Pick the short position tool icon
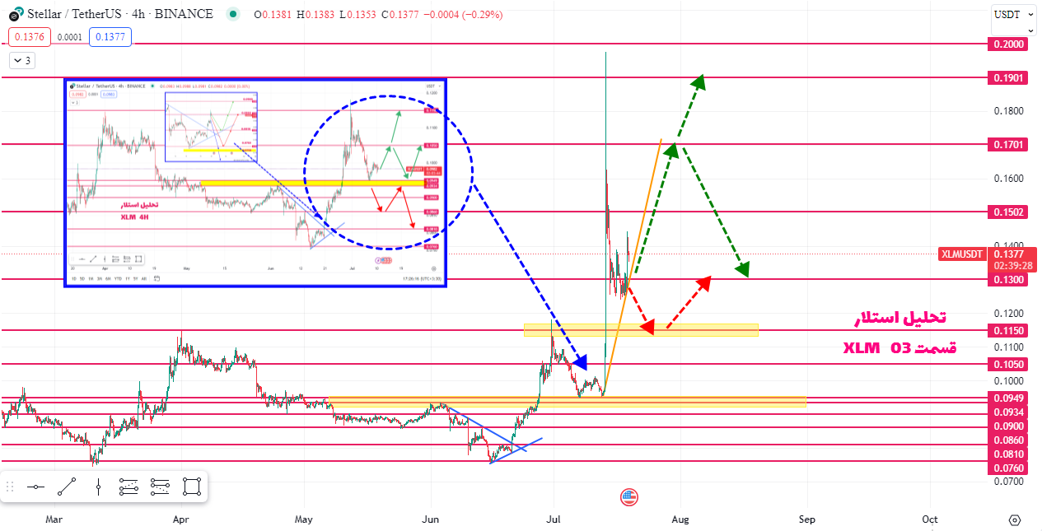Viewport: 1042px width, 531px height. tap(160, 487)
